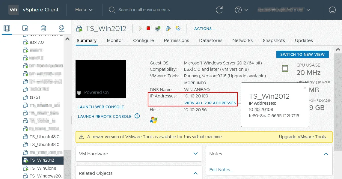Switch to the Snapshots tab
The width and height of the screenshot is (342, 179).
tap(274, 40)
